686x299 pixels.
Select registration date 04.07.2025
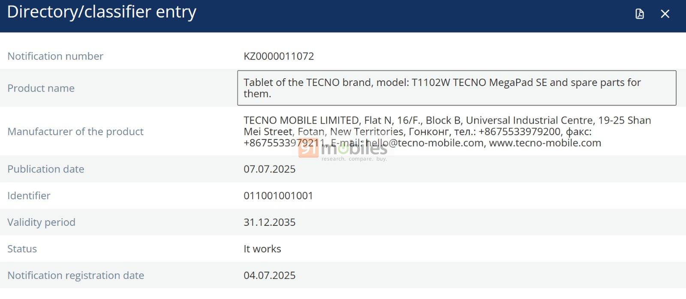[270, 275]
